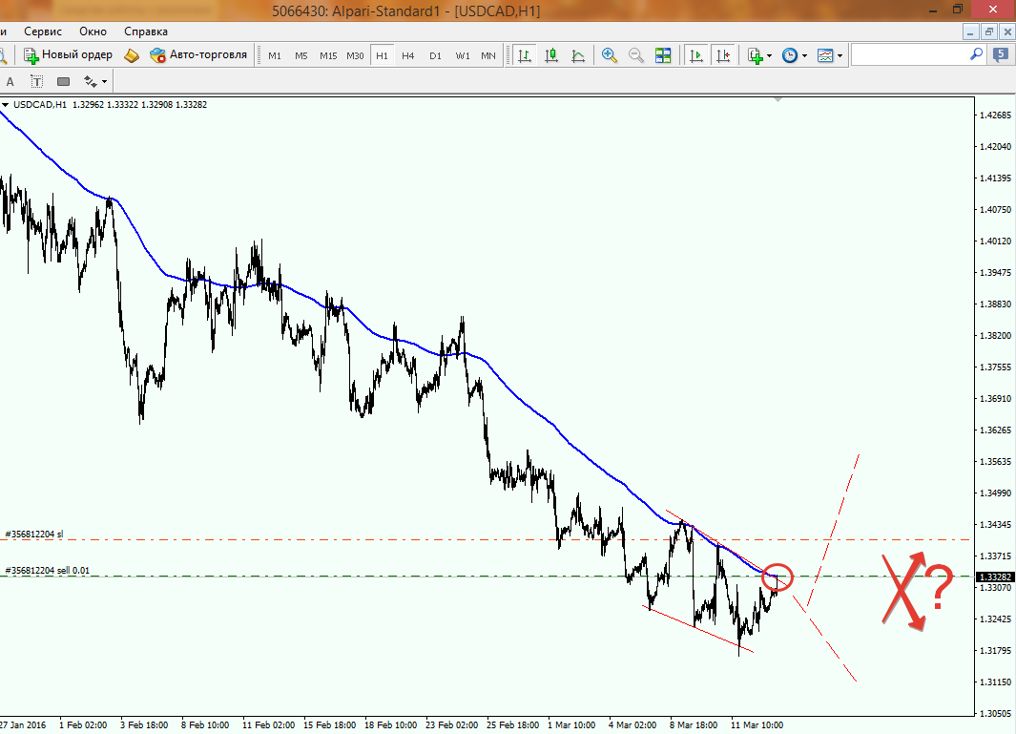Switch chart to D1 timeframe
The height and width of the screenshot is (734, 1016).
coord(435,55)
